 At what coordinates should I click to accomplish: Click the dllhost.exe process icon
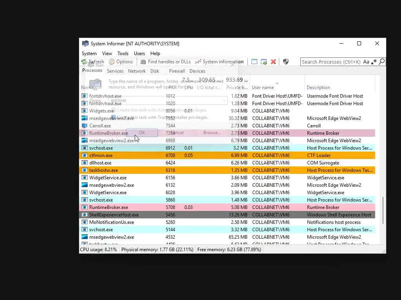coord(85,162)
